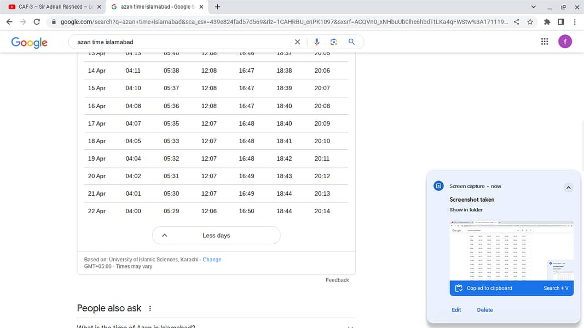The width and height of the screenshot is (584, 328).
Task: Clear the search box text
Action: coord(297,42)
